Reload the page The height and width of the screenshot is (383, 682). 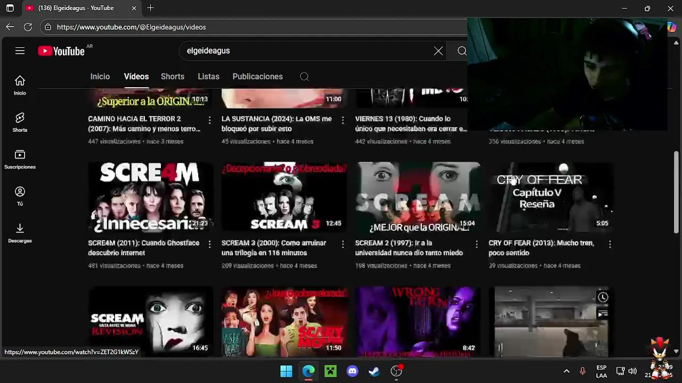pos(28,27)
